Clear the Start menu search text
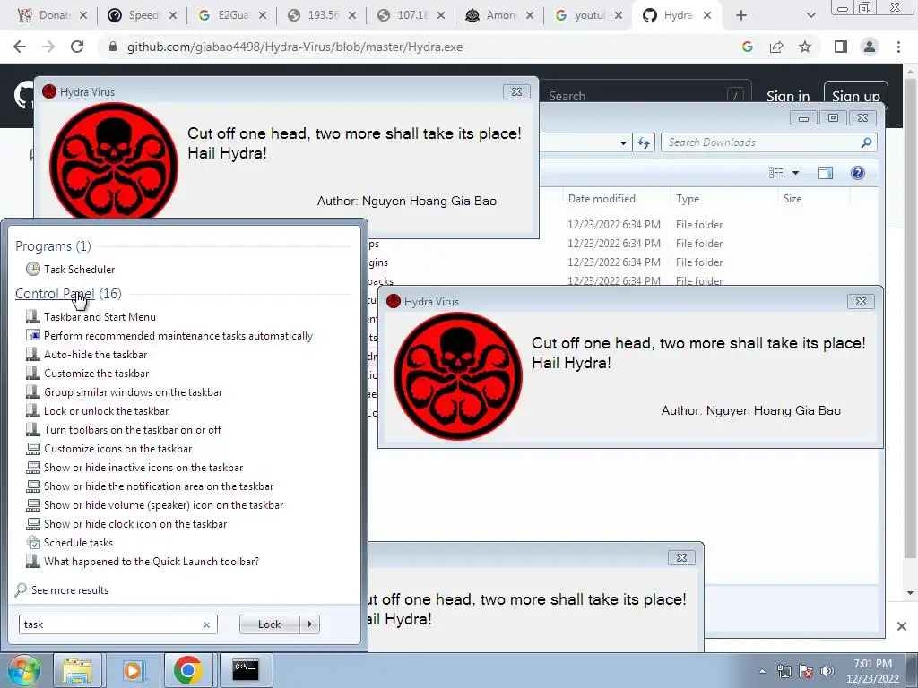 pyautogui.click(x=206, y=624)
